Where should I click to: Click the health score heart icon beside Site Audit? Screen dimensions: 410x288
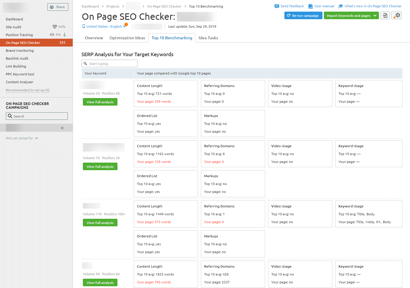pyautogui.click(x=54, y=27)
